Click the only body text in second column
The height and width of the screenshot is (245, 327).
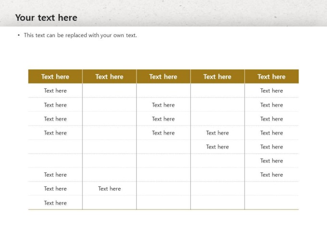[x=109, y=189]
